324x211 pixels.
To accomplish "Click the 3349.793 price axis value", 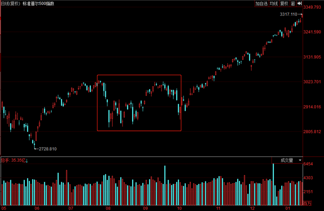I will pyautogui.click(x=312, y=7).
